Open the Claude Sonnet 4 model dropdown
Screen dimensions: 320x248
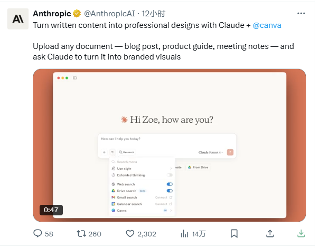click(x=210, y=152)
